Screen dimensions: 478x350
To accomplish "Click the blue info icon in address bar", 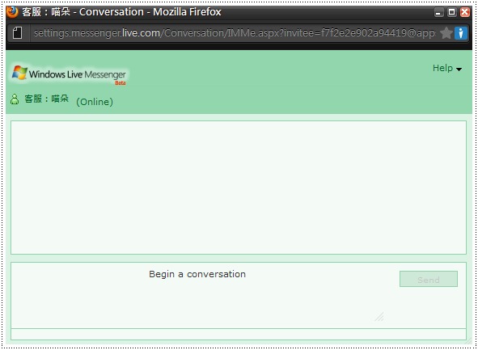I will (461, 33).
